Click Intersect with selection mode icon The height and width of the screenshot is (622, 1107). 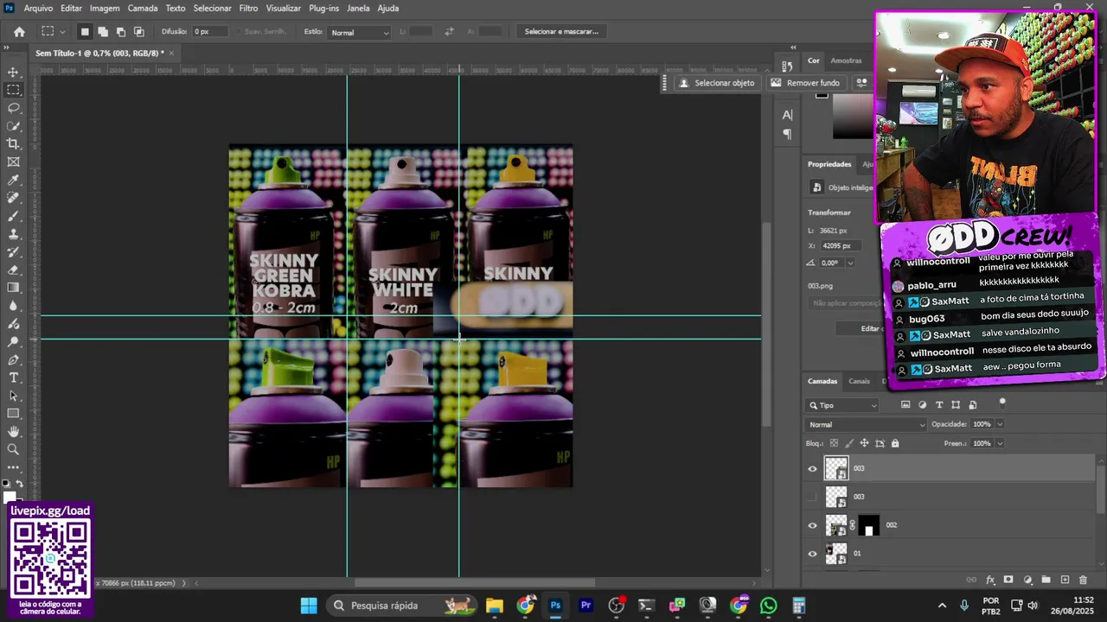point(139,32)
